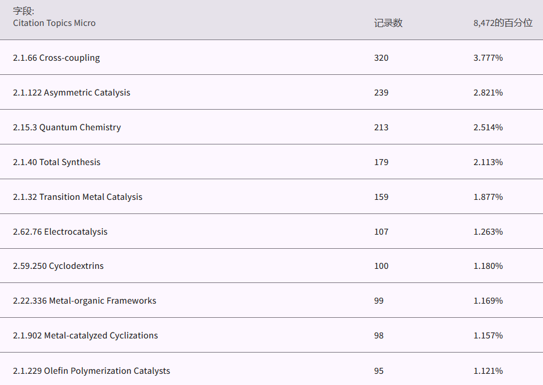Click the 1.877% percentage for Transition Metal Catalysis
The image size is (543, 385).
coord(488,197)
